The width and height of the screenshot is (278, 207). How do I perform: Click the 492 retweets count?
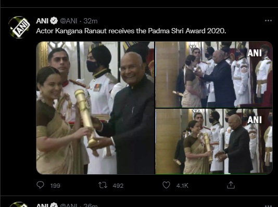point(118,186)
